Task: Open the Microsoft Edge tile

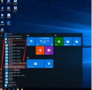Action: (49, 64)
